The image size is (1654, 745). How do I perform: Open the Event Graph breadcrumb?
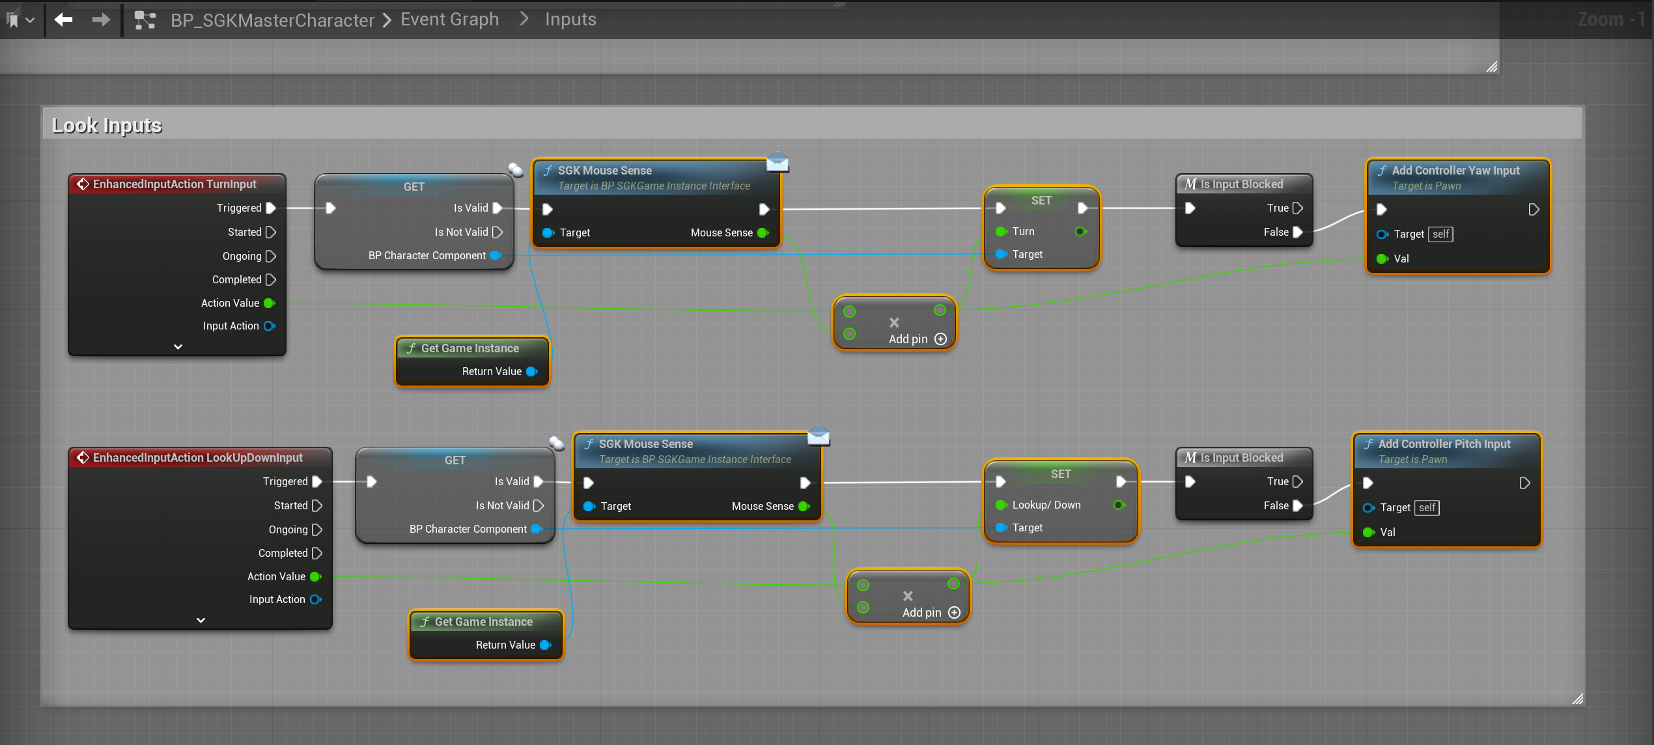(449, 20)
